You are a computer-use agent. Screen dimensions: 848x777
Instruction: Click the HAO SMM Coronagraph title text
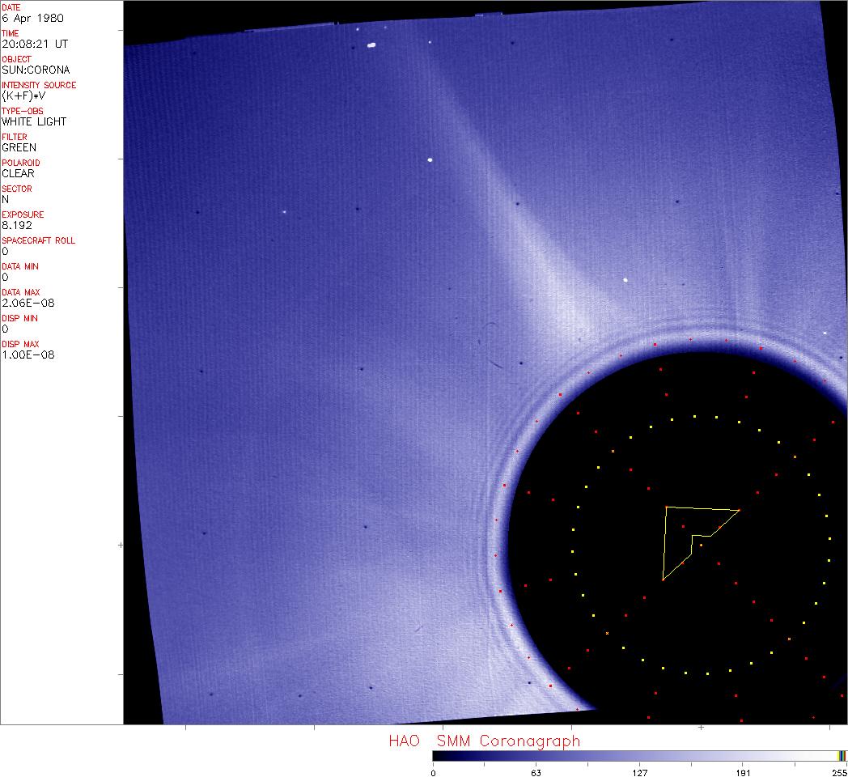pyautogui.click(x=484, y=741)
